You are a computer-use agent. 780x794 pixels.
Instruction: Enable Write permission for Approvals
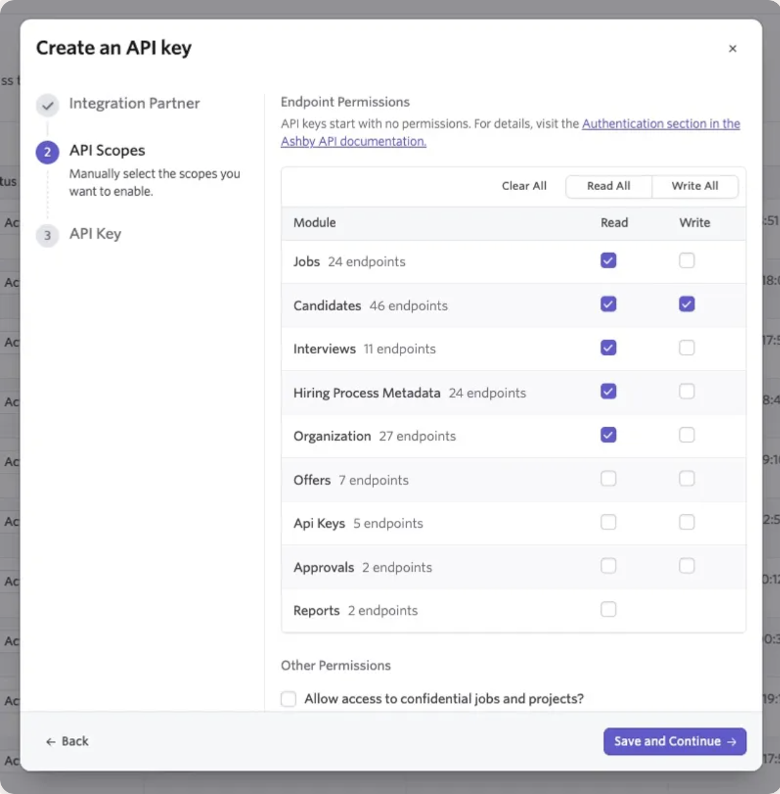[x=686, y=566]
